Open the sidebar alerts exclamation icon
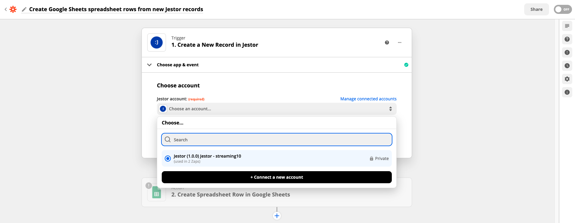Viewport: 575px width, 223px height. (567, 52)
